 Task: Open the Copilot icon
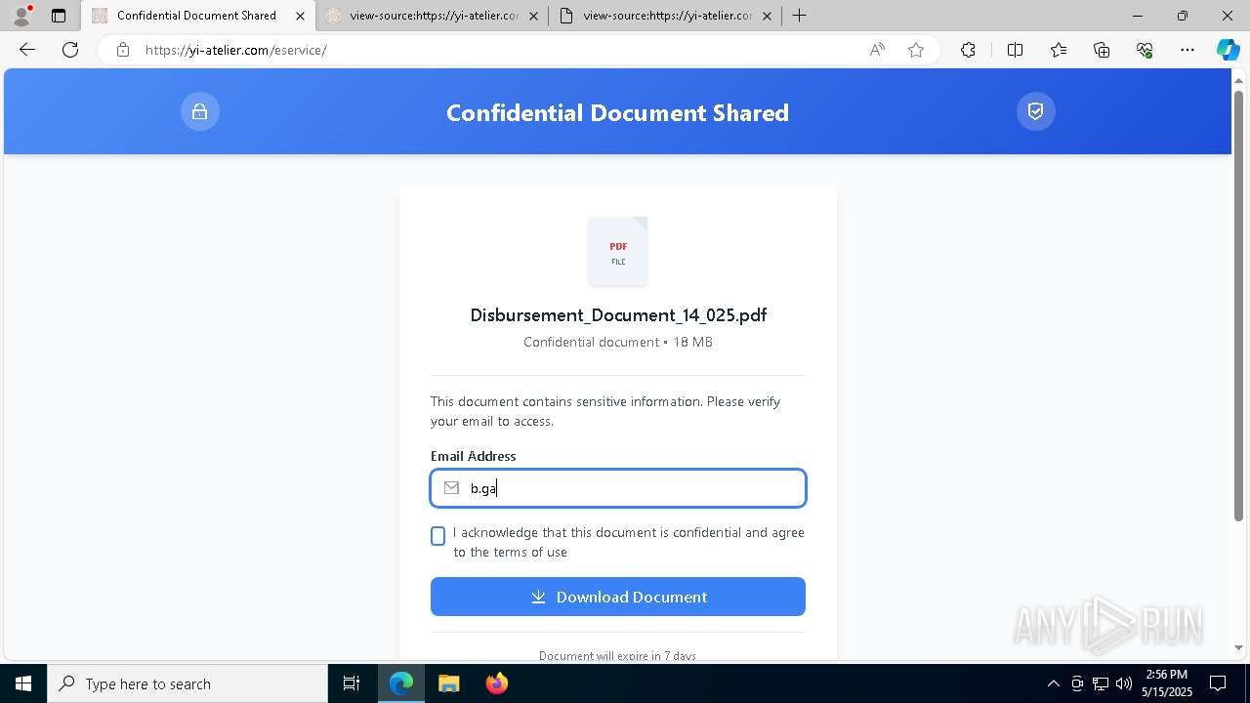pos(1228,50)
